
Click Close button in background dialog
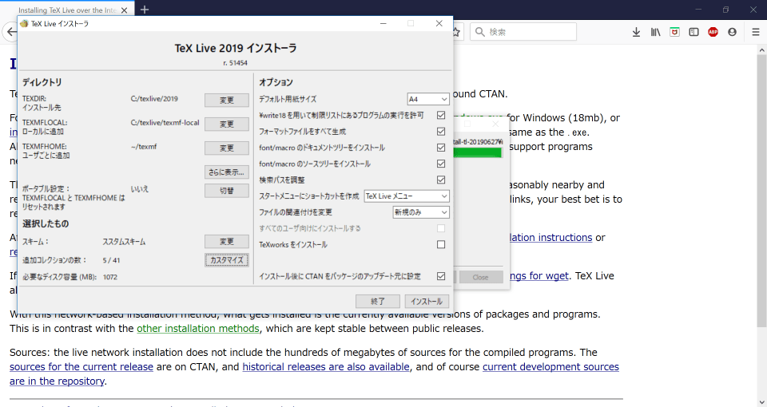(480, 277)
